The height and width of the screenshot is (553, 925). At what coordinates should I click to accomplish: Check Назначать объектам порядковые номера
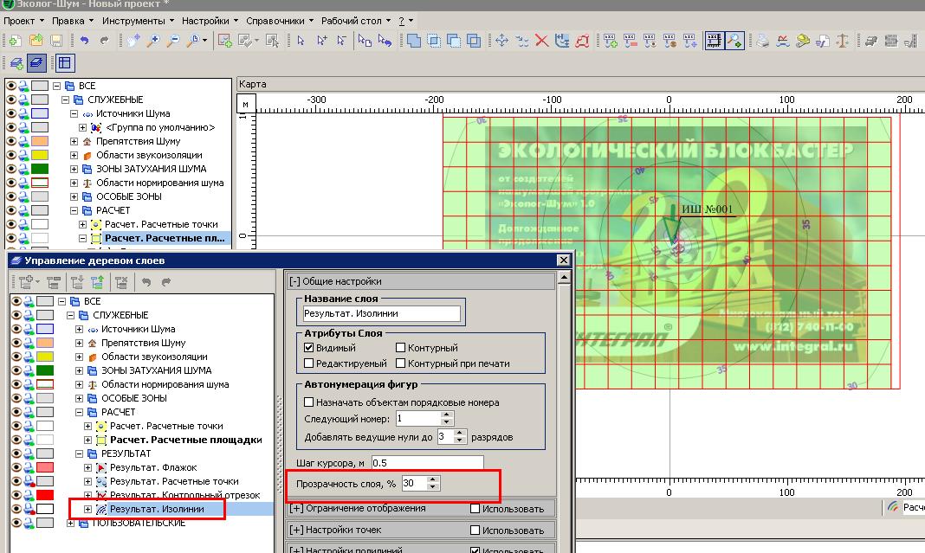(309, 402)
